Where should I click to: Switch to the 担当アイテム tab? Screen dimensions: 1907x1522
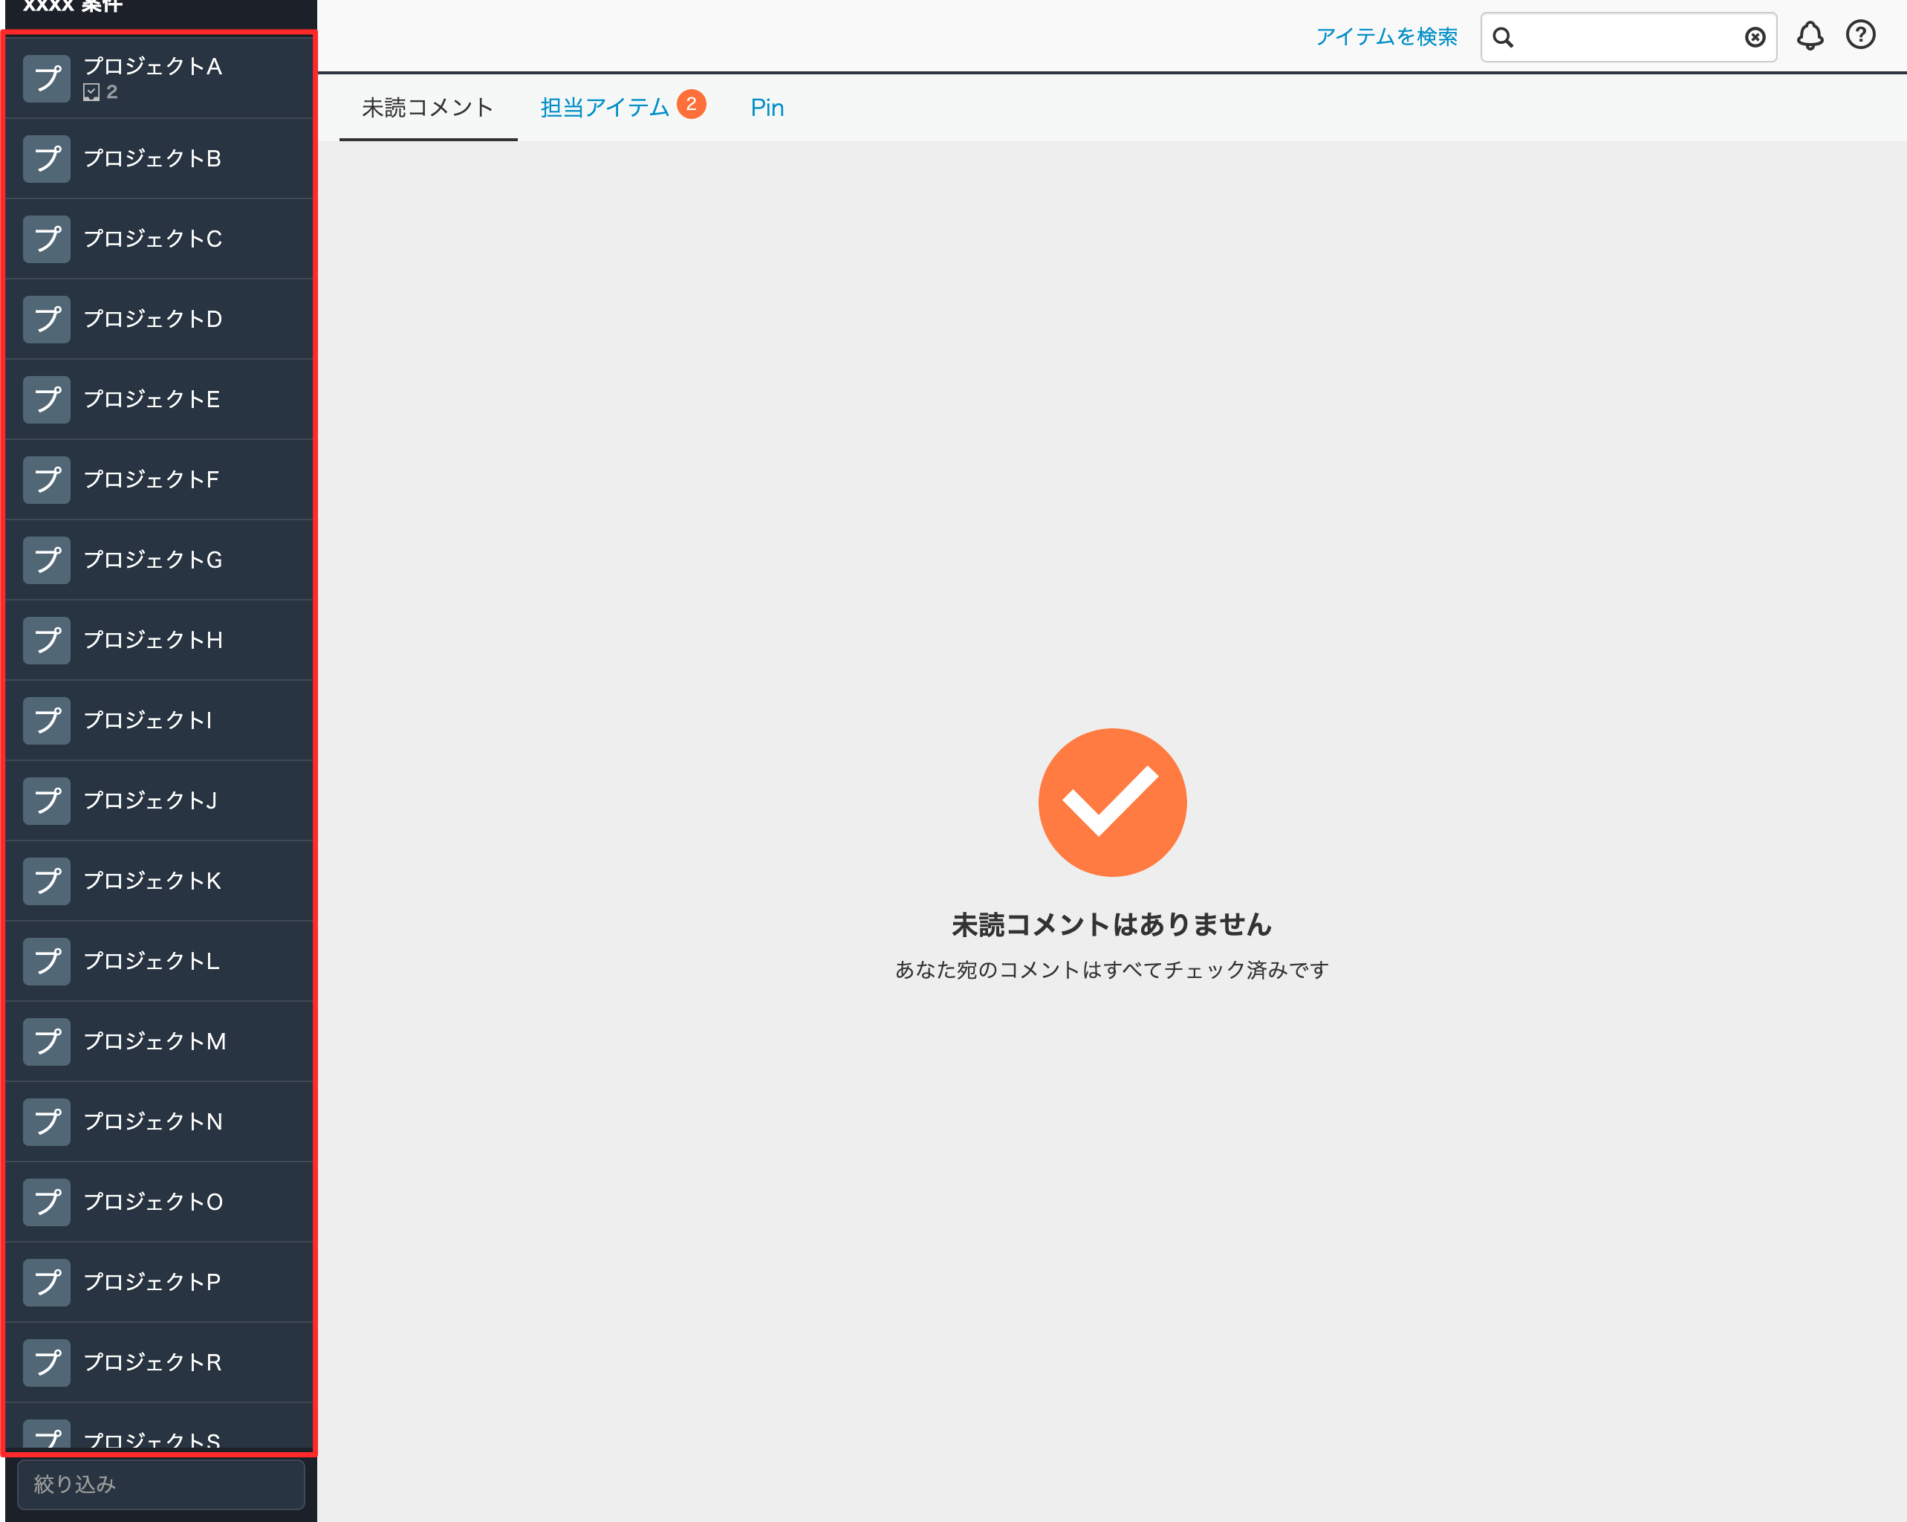coord(604,108)
